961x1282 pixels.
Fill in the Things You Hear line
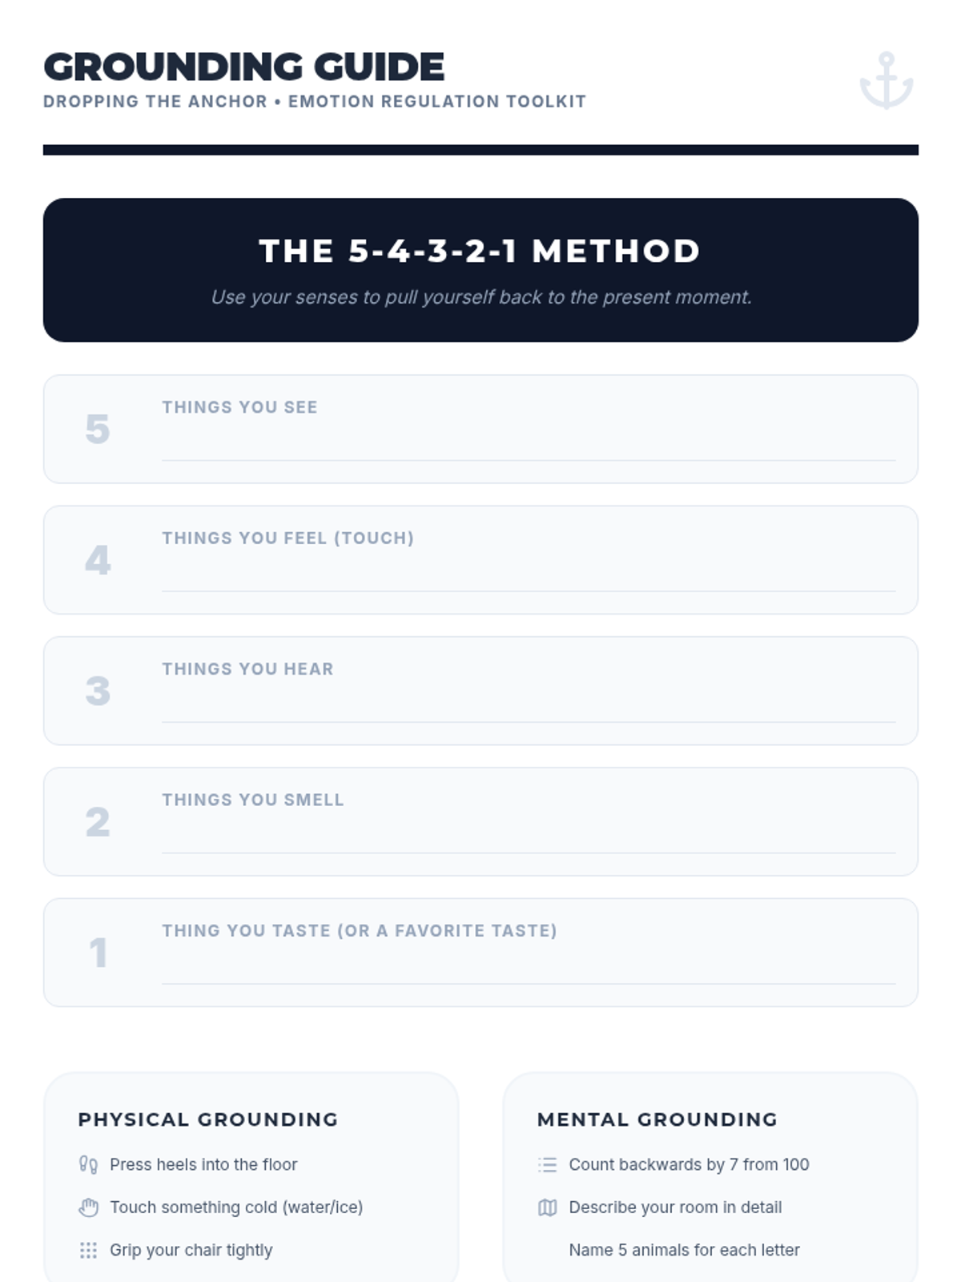point(529,706)
